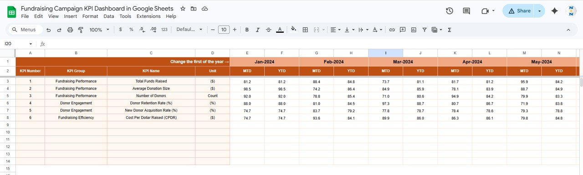Move document with the folder icon
Screen dimensions: 583x175
coord(194,9)
